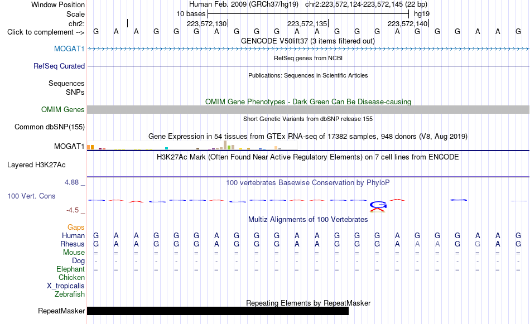Click the Gaps label in Multiz alignments
530x324 pixels.
tap(76, 228)
